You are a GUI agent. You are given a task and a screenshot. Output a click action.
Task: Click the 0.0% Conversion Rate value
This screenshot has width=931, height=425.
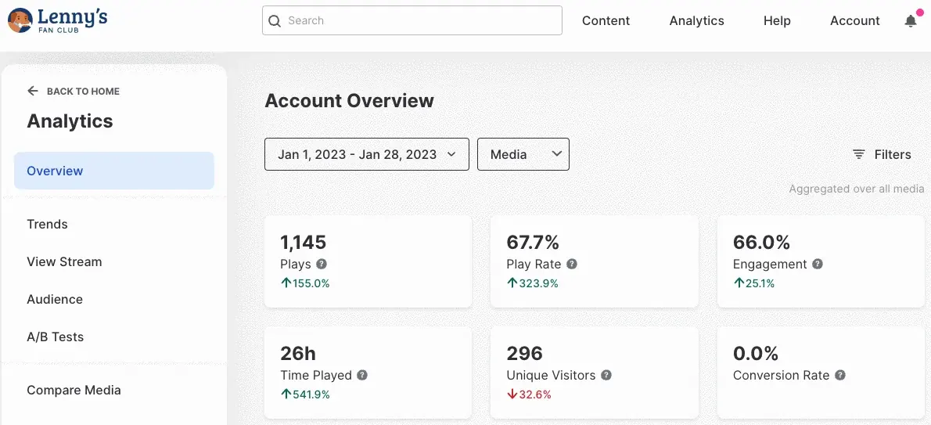tap(755, 353)
